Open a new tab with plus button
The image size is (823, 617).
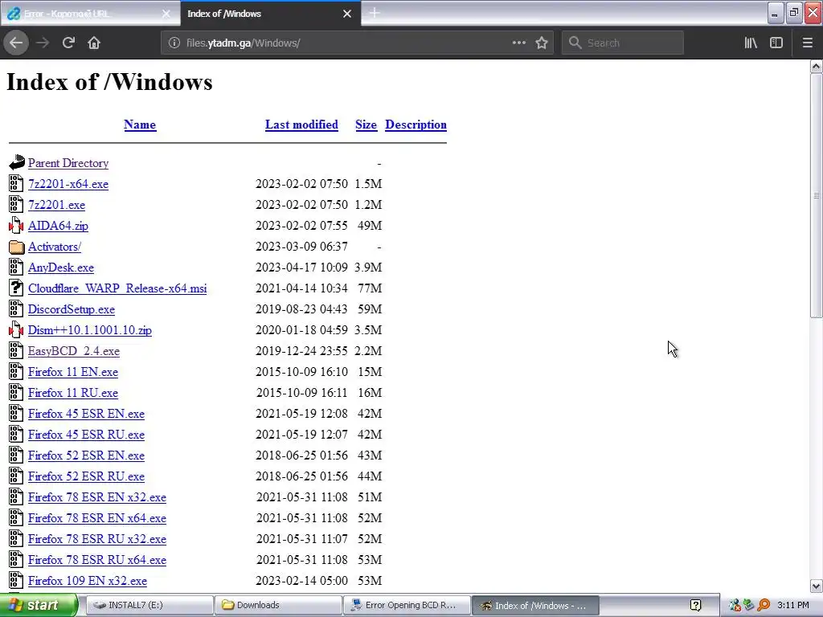point(375,13)
